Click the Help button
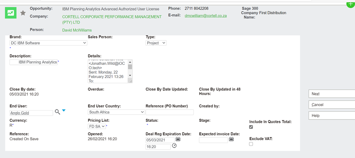355x158 pixels. (332, 116)
